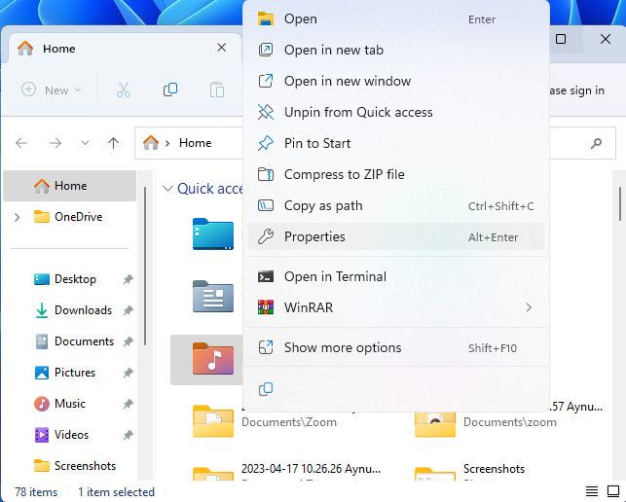Choose Show more options
This screenshot has height=502, width=626.
(x=395, y=348)
